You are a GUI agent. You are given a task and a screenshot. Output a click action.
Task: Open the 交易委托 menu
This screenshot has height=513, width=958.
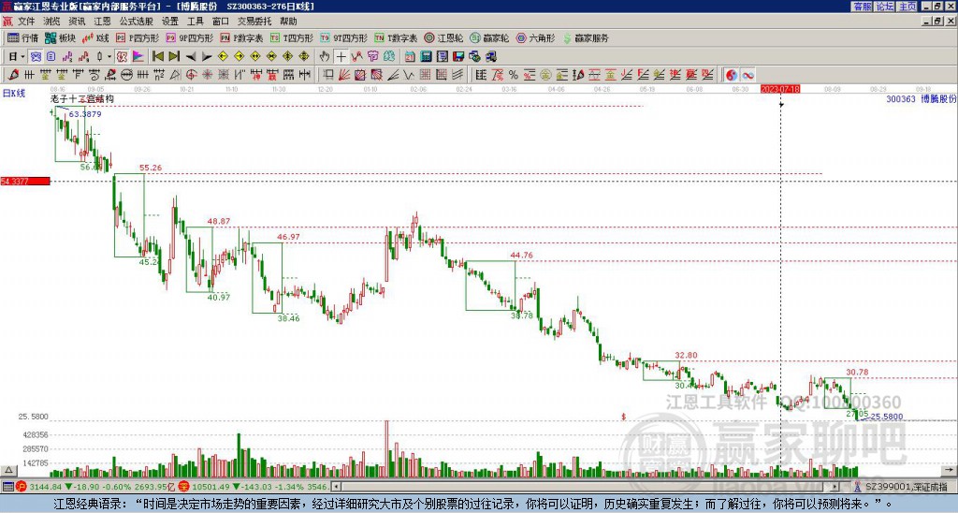pyautogui.click(x=254, y=22)
